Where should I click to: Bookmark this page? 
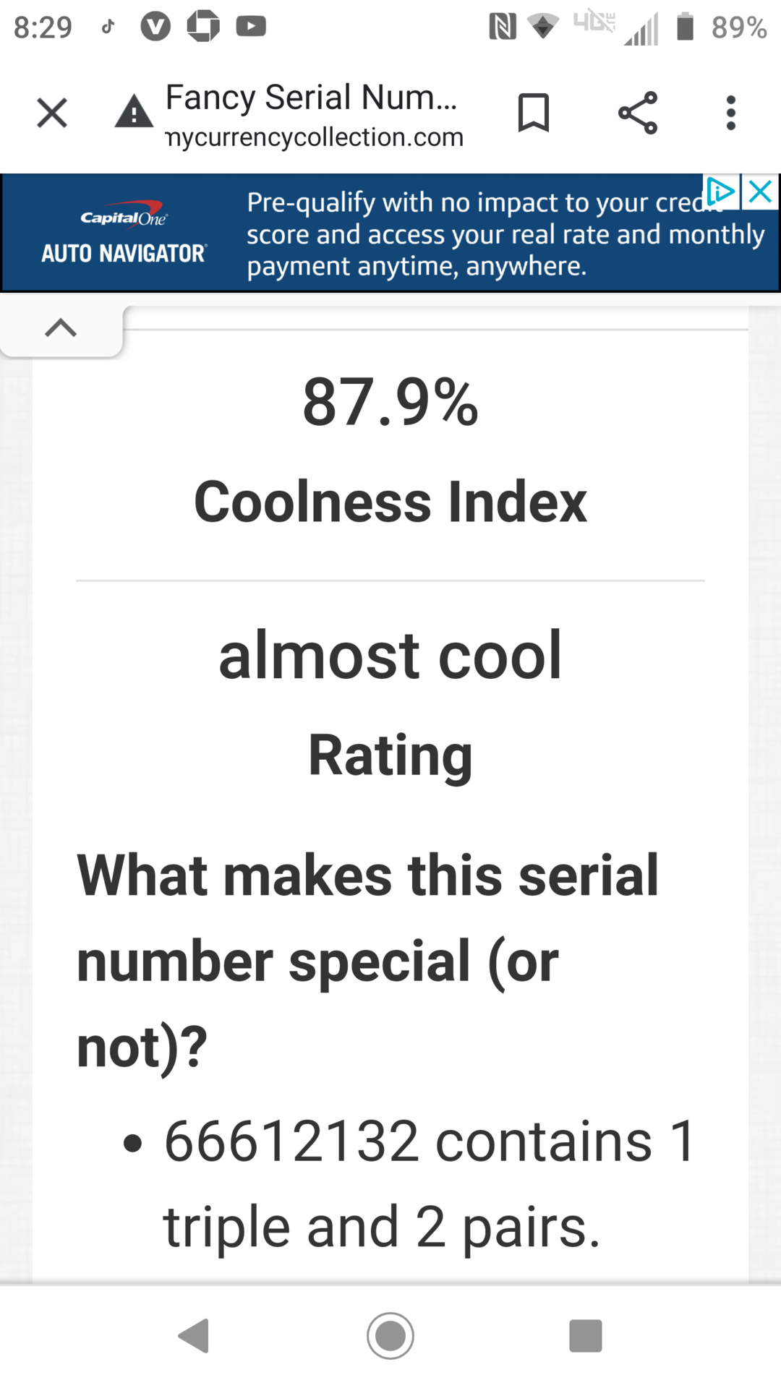534,113
